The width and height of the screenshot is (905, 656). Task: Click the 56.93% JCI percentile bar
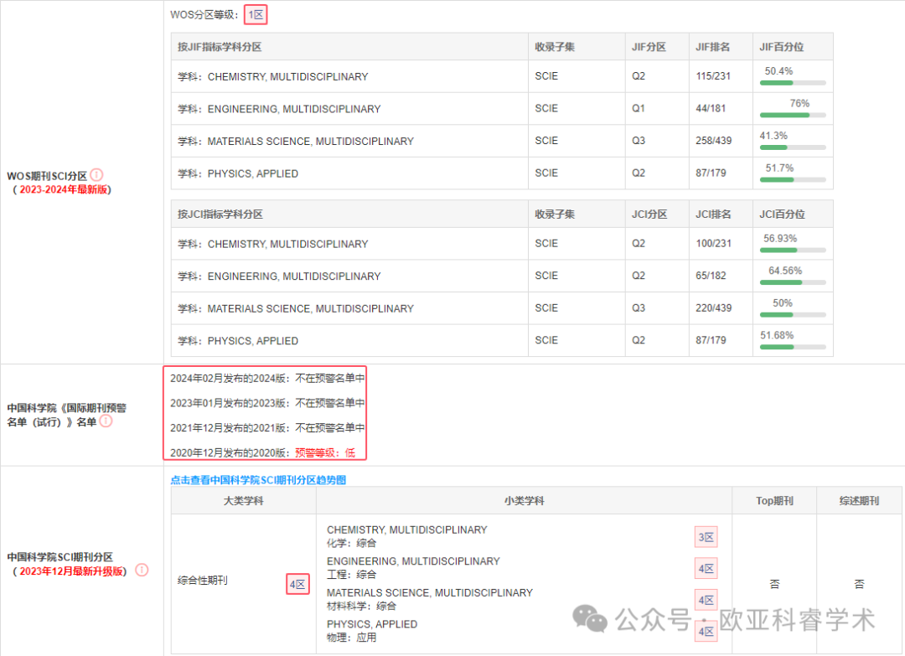tap(793, 250)
